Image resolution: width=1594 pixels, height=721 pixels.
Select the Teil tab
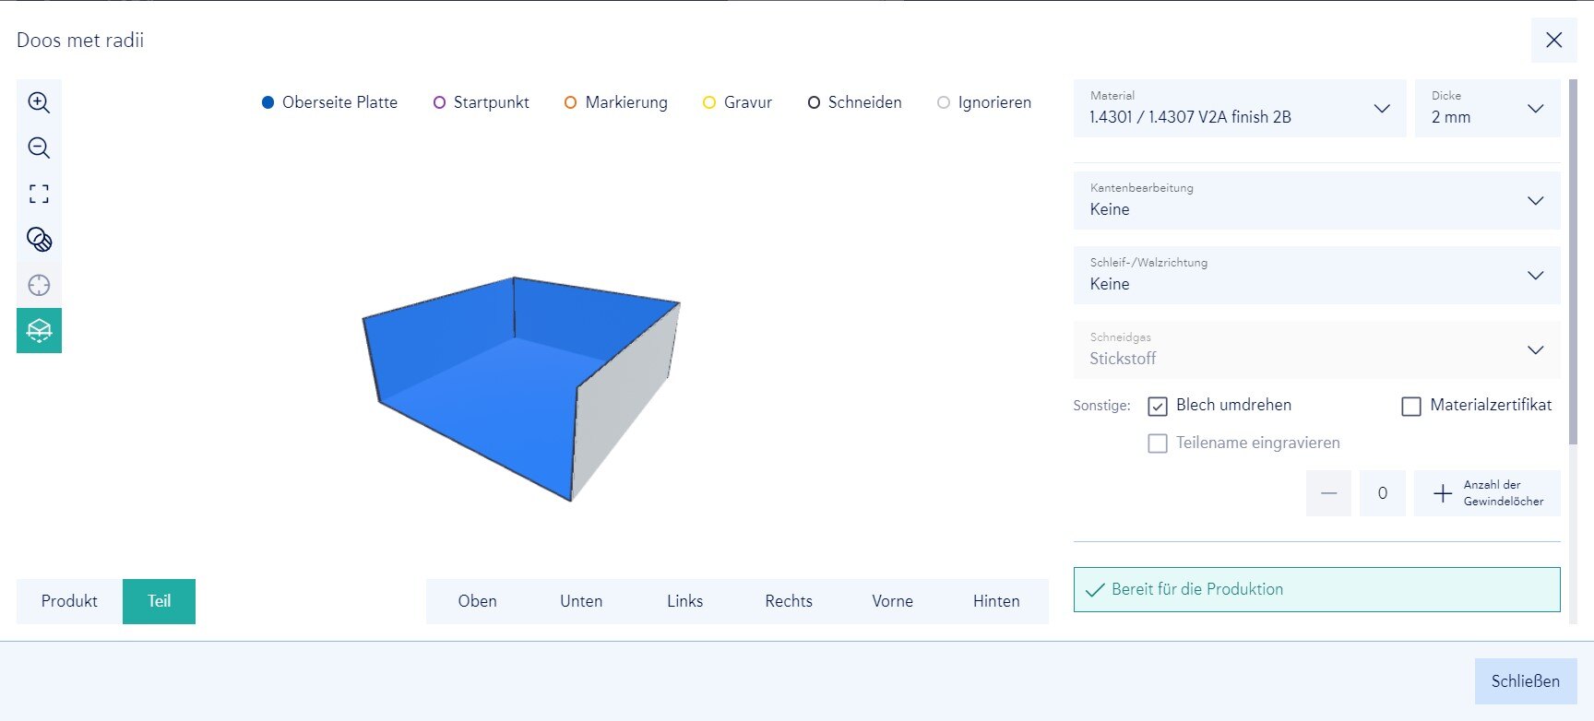pyautogui.click(x=159, y=601)
